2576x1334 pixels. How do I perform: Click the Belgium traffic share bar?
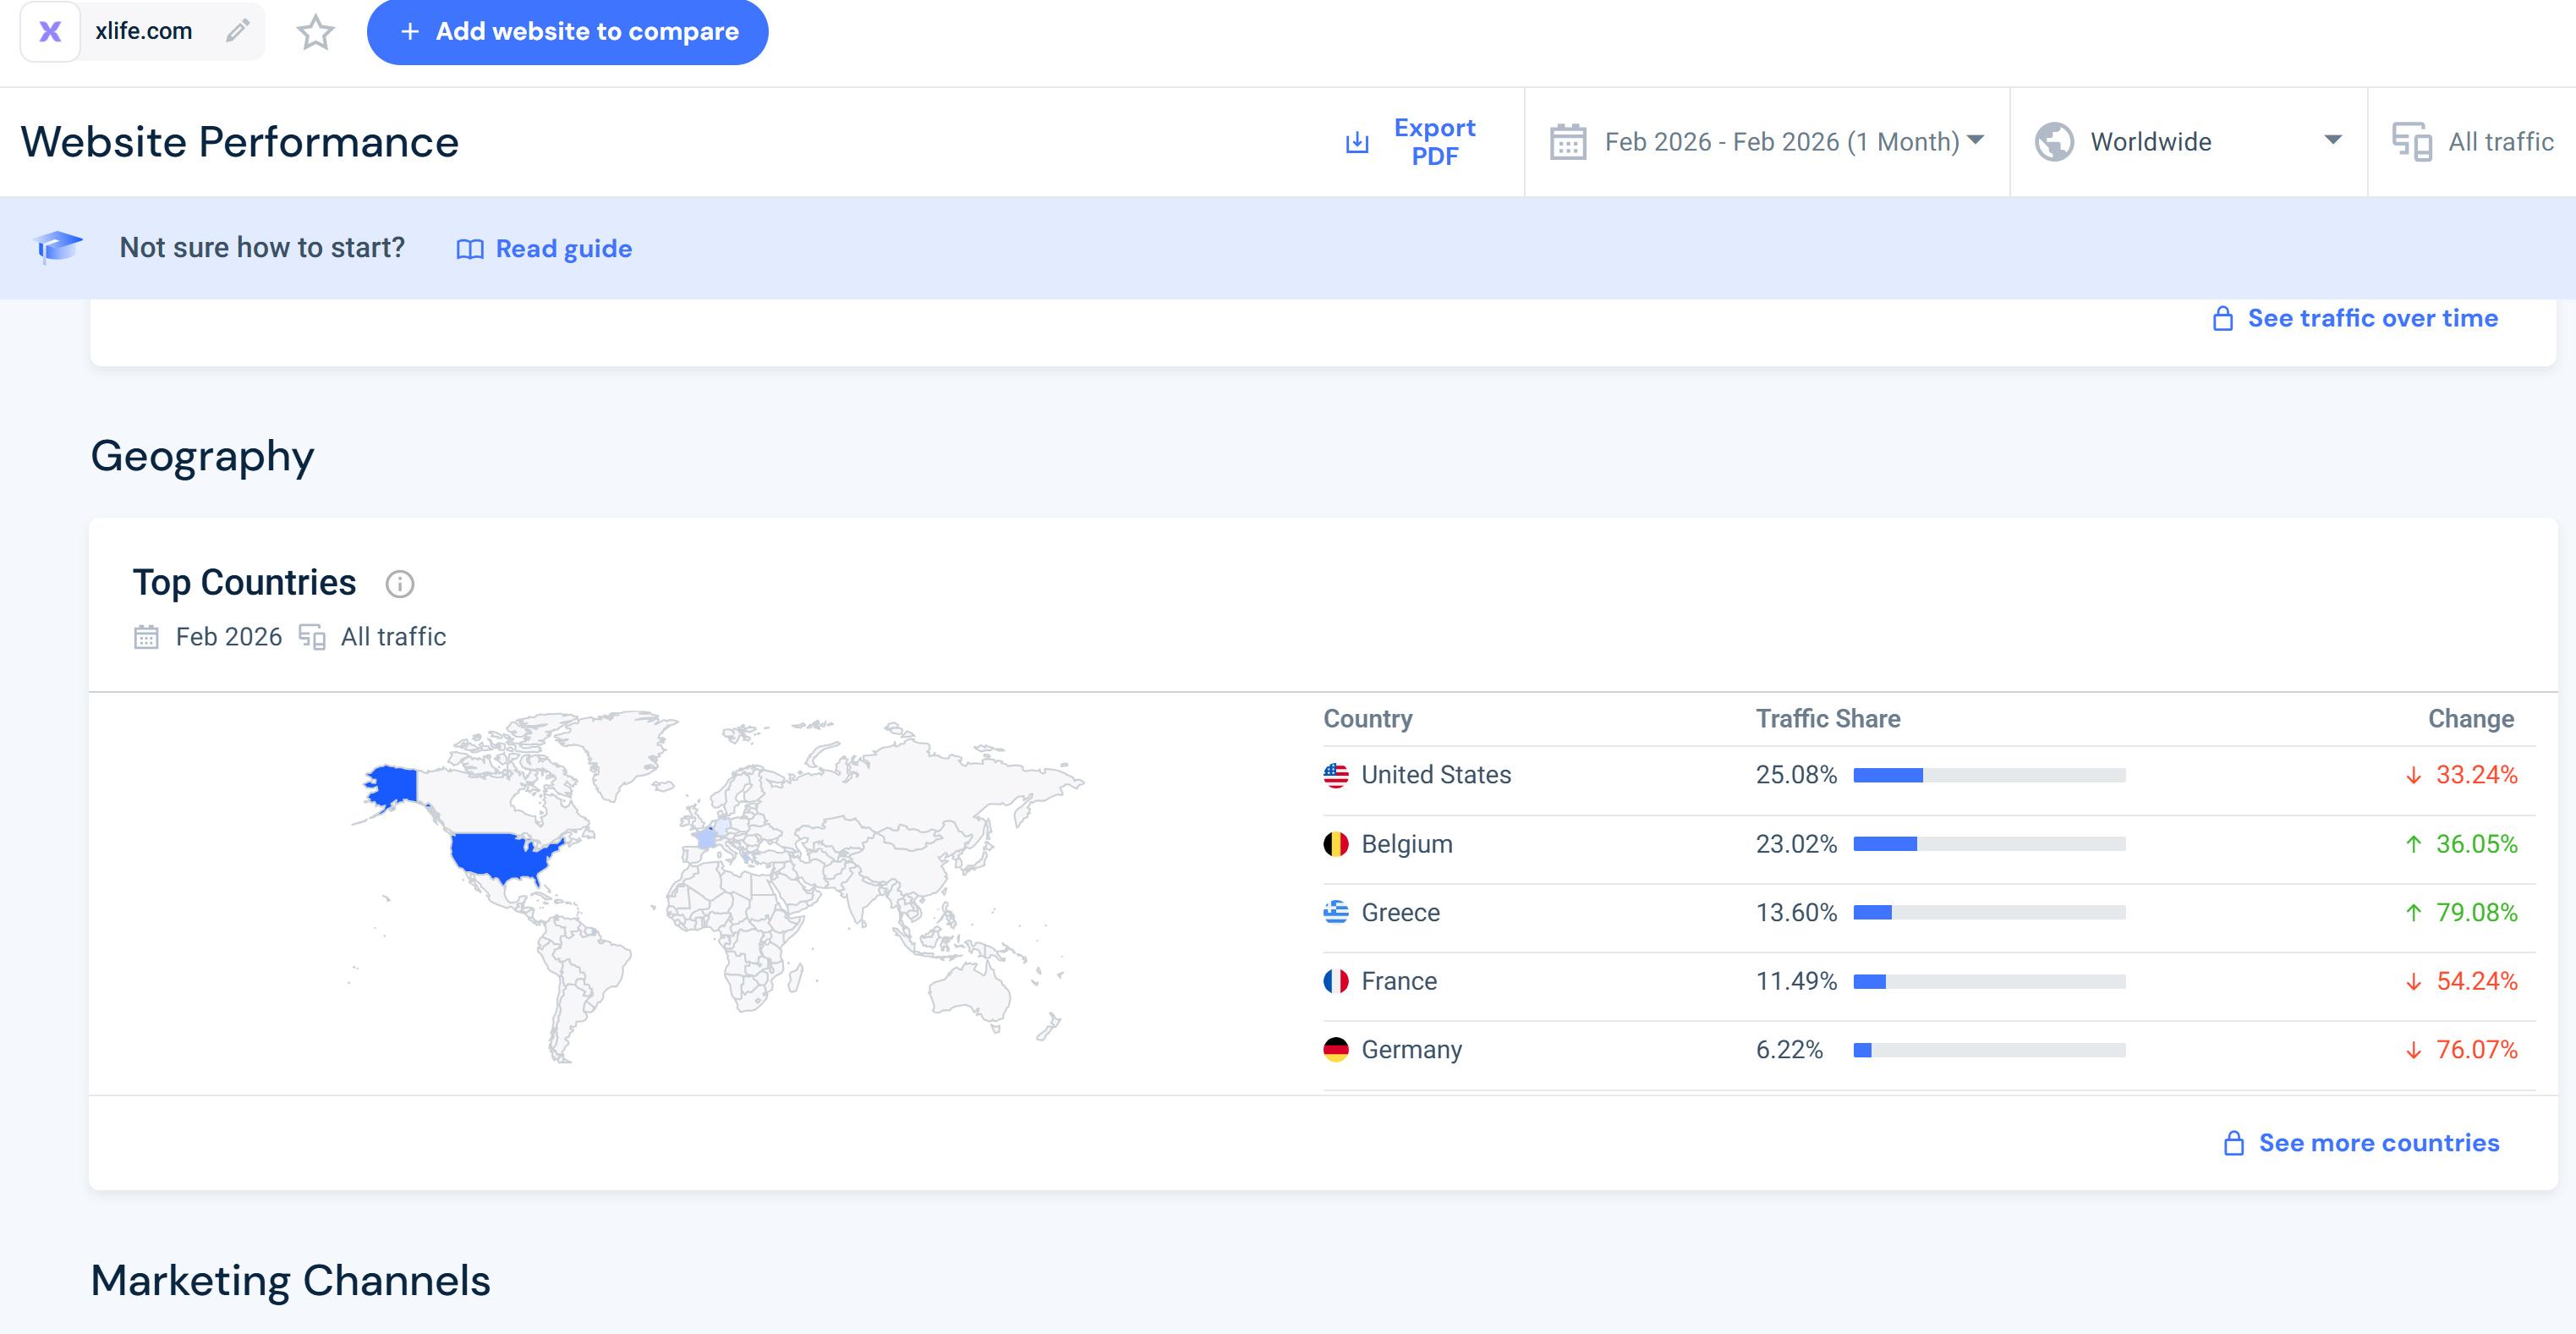[1988, 844]
